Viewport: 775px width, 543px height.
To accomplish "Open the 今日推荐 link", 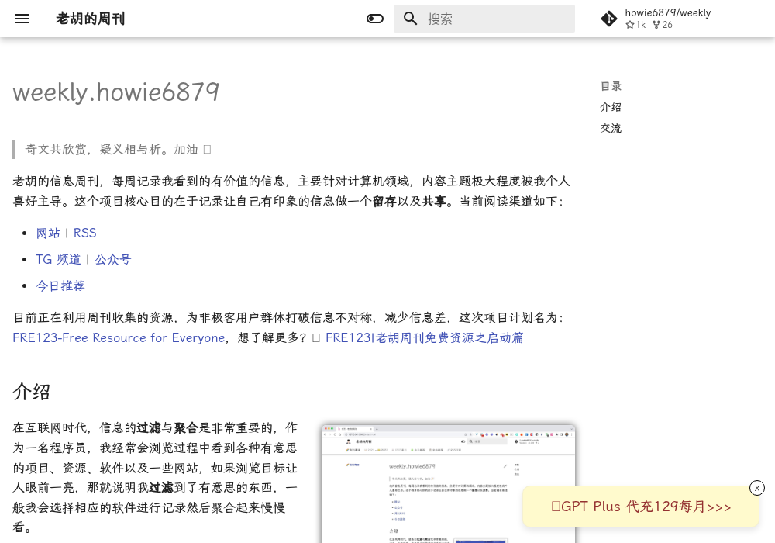I will point(60,285).
